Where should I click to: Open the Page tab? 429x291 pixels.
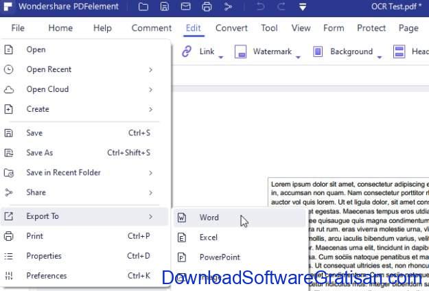408,28
